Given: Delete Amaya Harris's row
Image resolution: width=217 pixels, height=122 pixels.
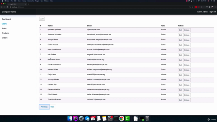Looking at the screenshot, I should [x=187, y=40].
